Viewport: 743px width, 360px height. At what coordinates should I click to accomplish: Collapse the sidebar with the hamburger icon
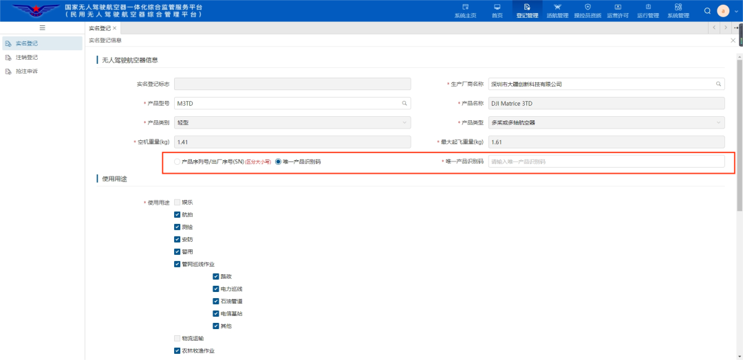point(42,28)
